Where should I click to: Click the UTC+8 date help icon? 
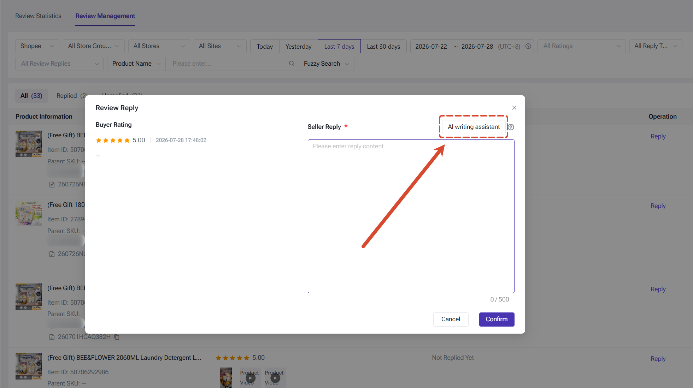pos(528,46)
